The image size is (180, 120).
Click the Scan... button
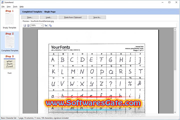(30, 17)
